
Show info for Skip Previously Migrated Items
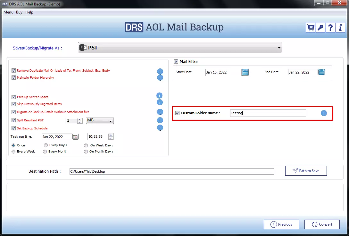click(160, 102)
